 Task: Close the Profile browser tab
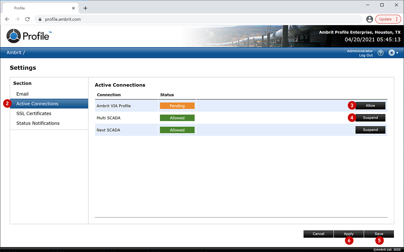tap(74, 8)
